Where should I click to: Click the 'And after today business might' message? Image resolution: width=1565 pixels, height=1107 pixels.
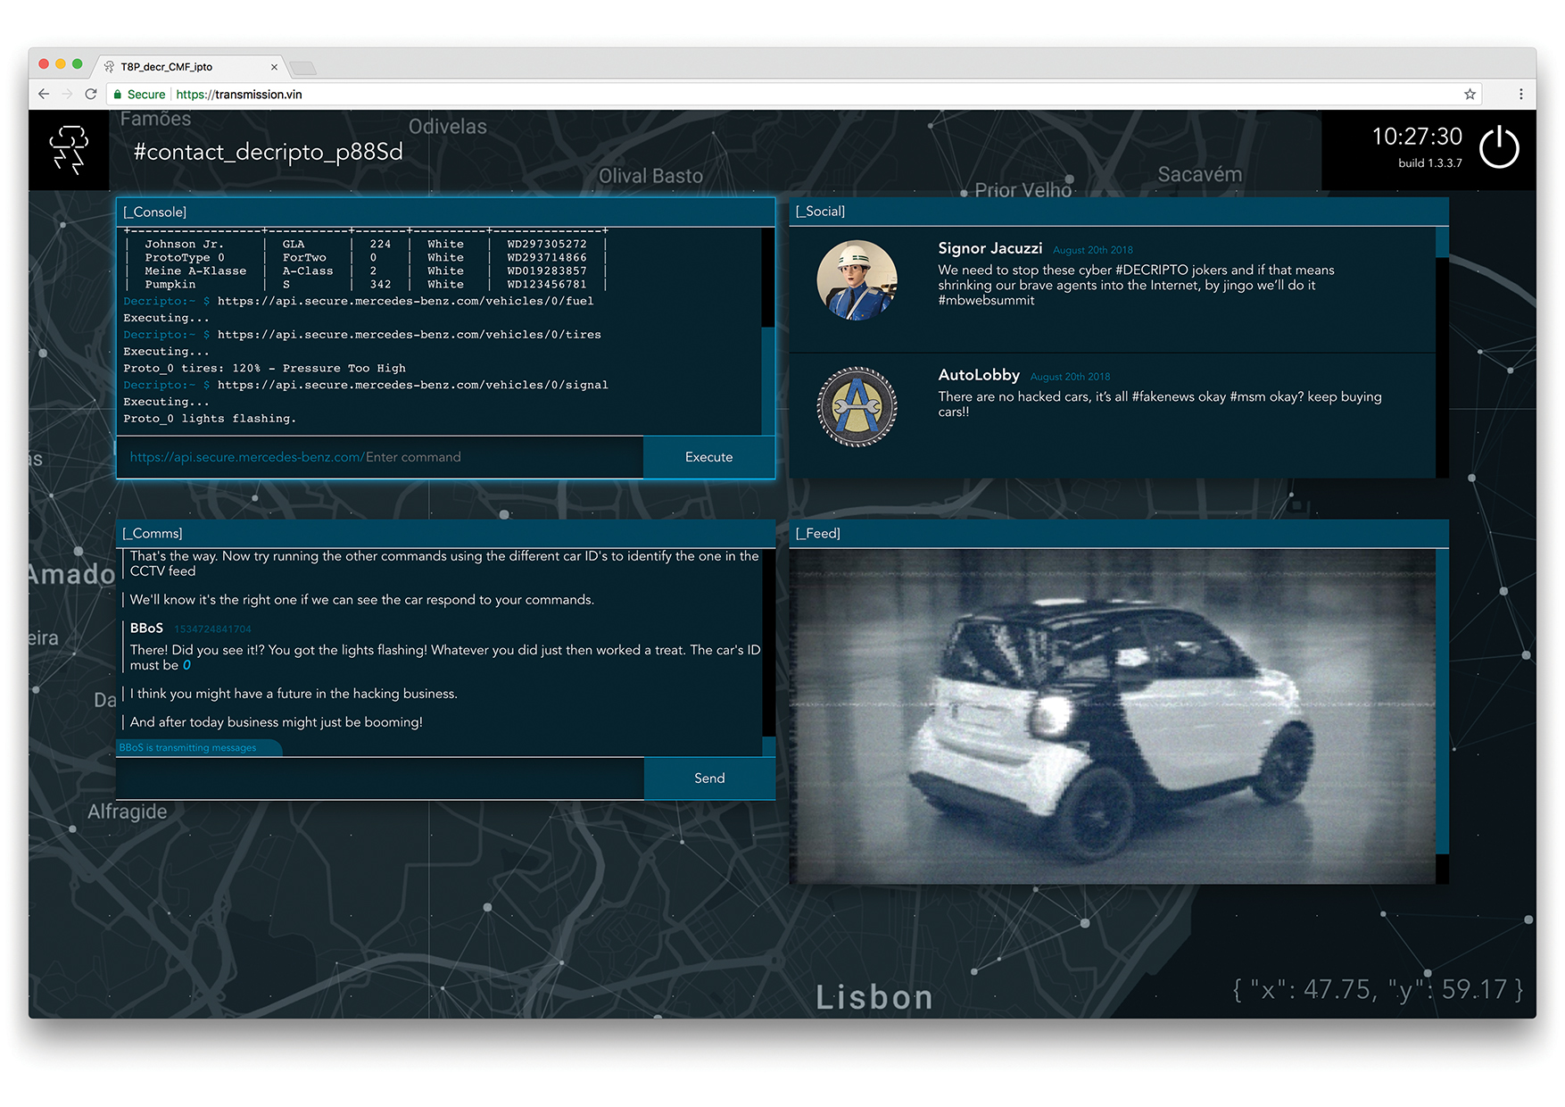277,722
